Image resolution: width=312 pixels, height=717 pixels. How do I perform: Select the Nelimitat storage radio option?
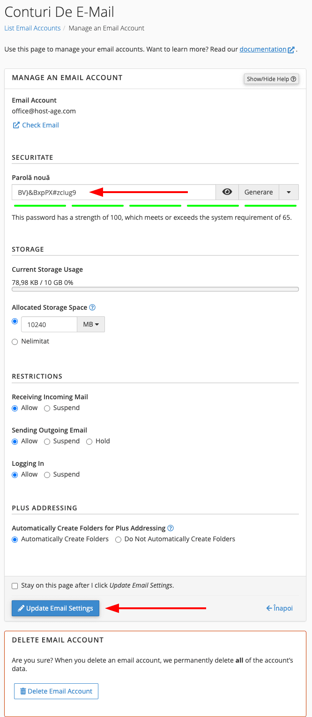(x=15, y=342)
